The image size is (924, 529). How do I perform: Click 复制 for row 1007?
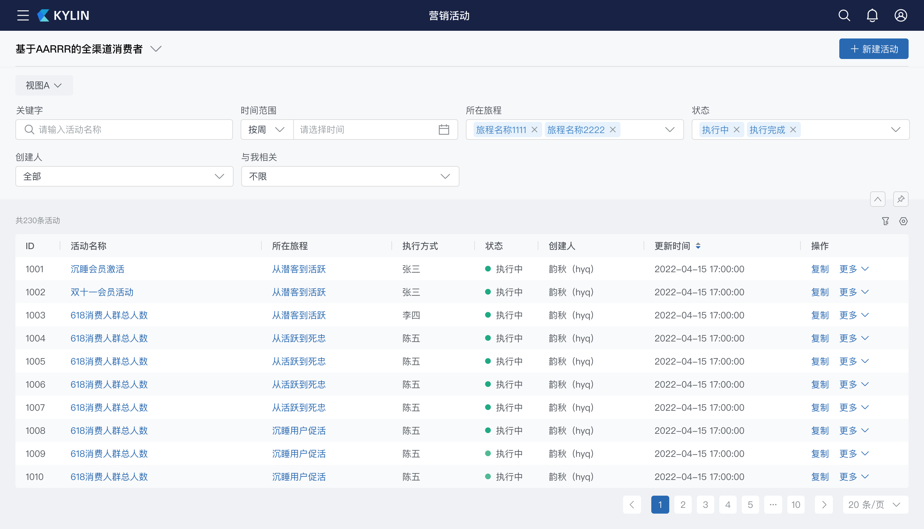[x=820, y=407]
